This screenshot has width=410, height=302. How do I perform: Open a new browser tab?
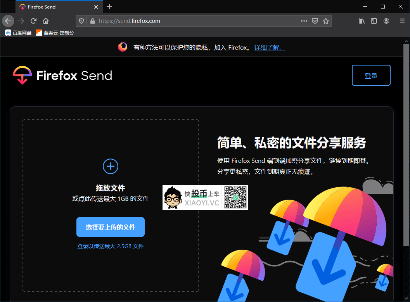point(109,7)
